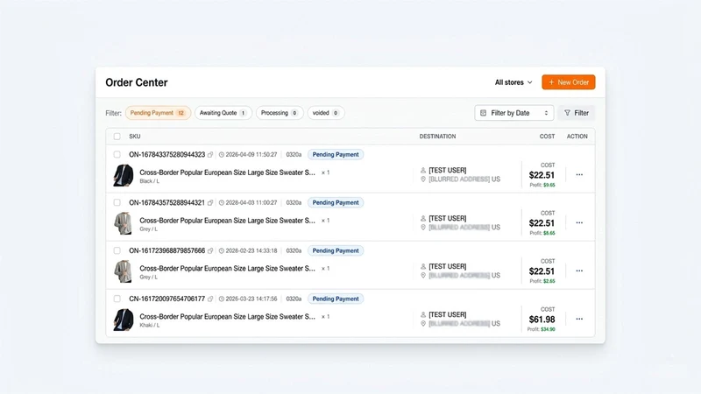Copy order number ON-167843375280944323
701x394 pixels.
click(x=210, y=155)
